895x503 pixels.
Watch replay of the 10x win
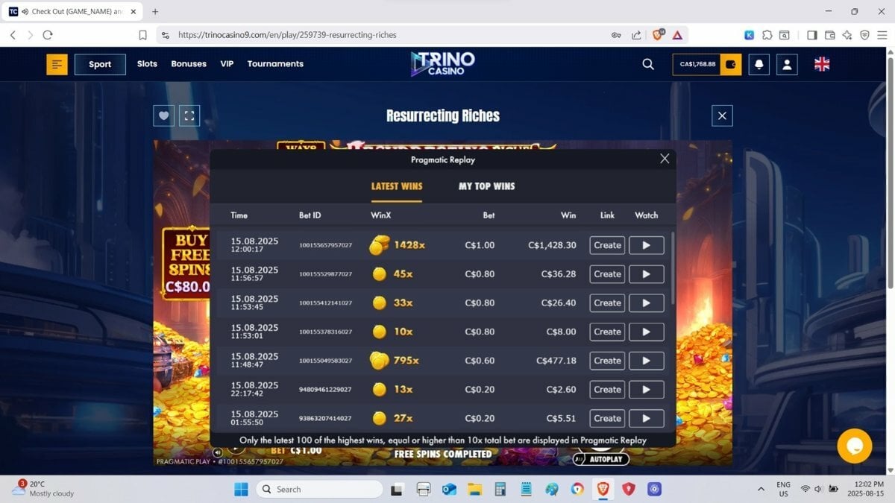click(x=646, y=332)
